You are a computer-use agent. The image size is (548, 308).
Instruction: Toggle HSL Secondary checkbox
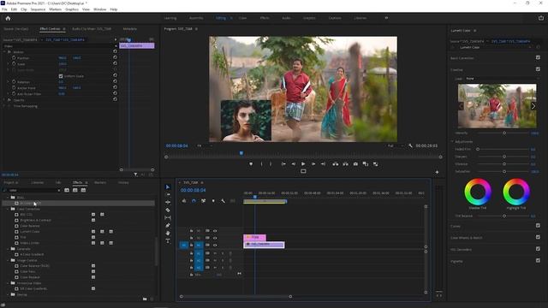(x=538, y=249)
